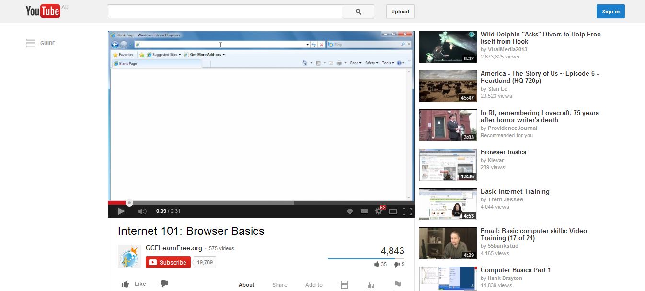Viewport: 645px width, 291px height.
Task: Toggle video captions
Action: pos(364,211)
